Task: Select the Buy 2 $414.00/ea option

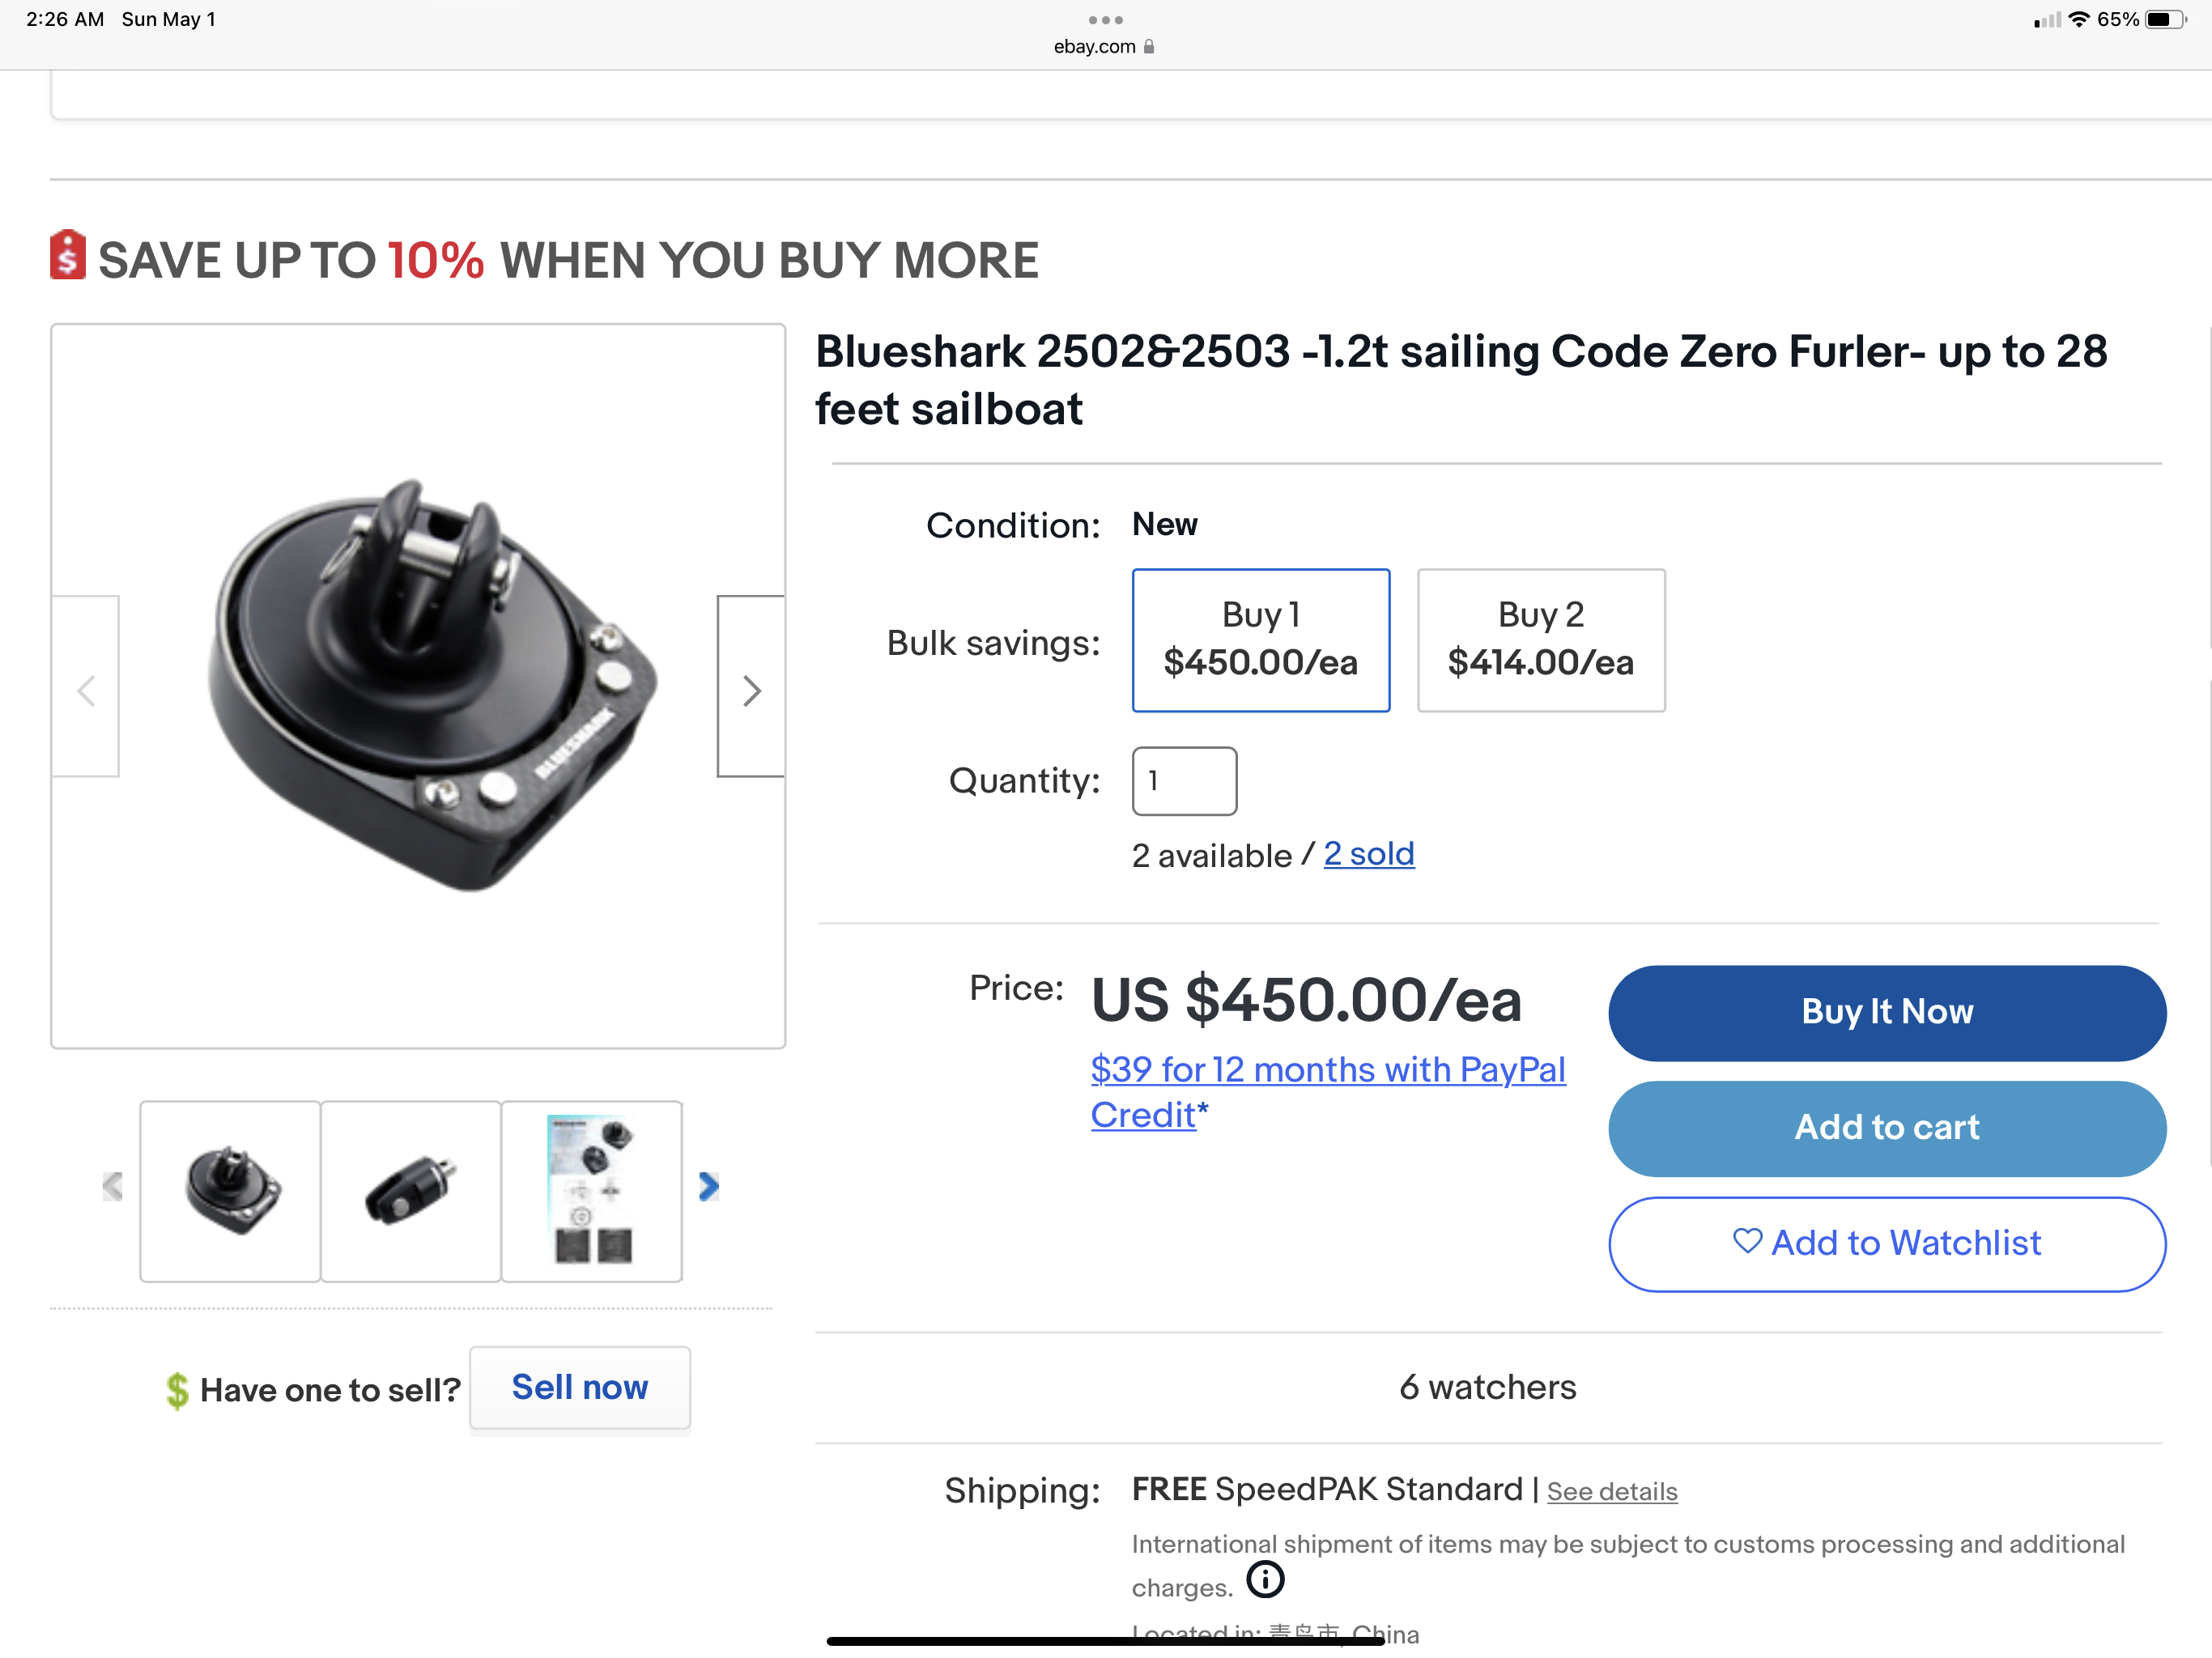Action: tap(1540, 639)
